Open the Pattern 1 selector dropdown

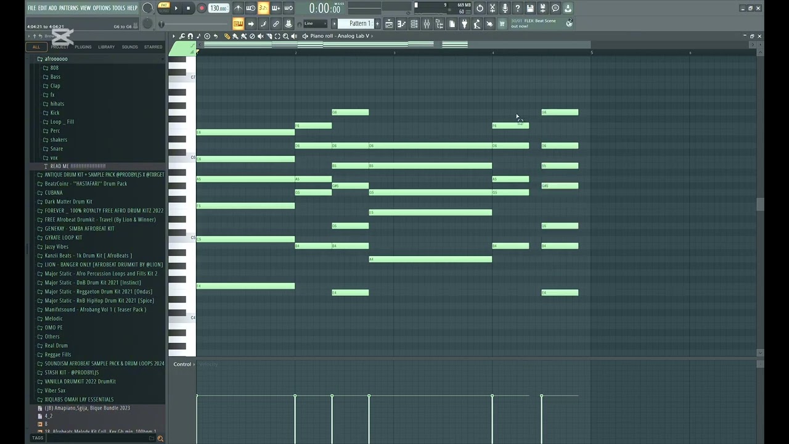[359, 23]
